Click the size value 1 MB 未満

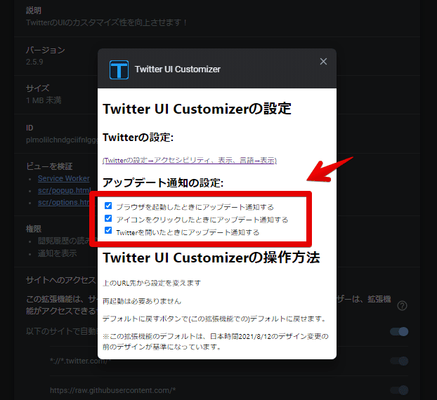44,100
